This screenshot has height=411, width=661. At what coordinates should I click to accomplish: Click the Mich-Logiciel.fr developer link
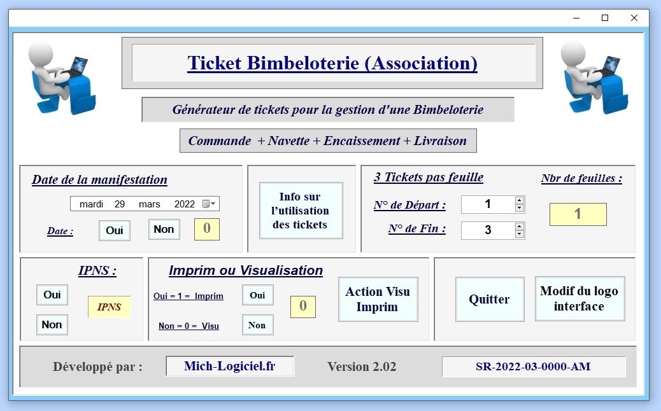coord(230,366)
